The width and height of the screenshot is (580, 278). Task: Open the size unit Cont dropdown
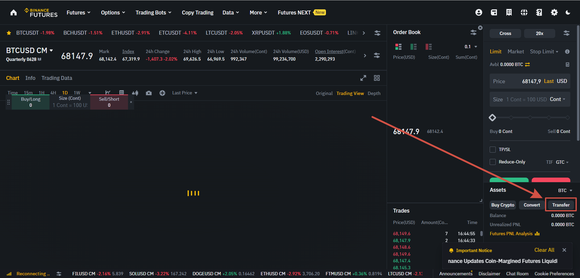coord(558,99)
